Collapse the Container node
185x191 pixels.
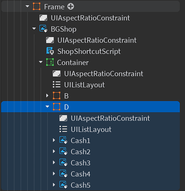pos(41,62)
